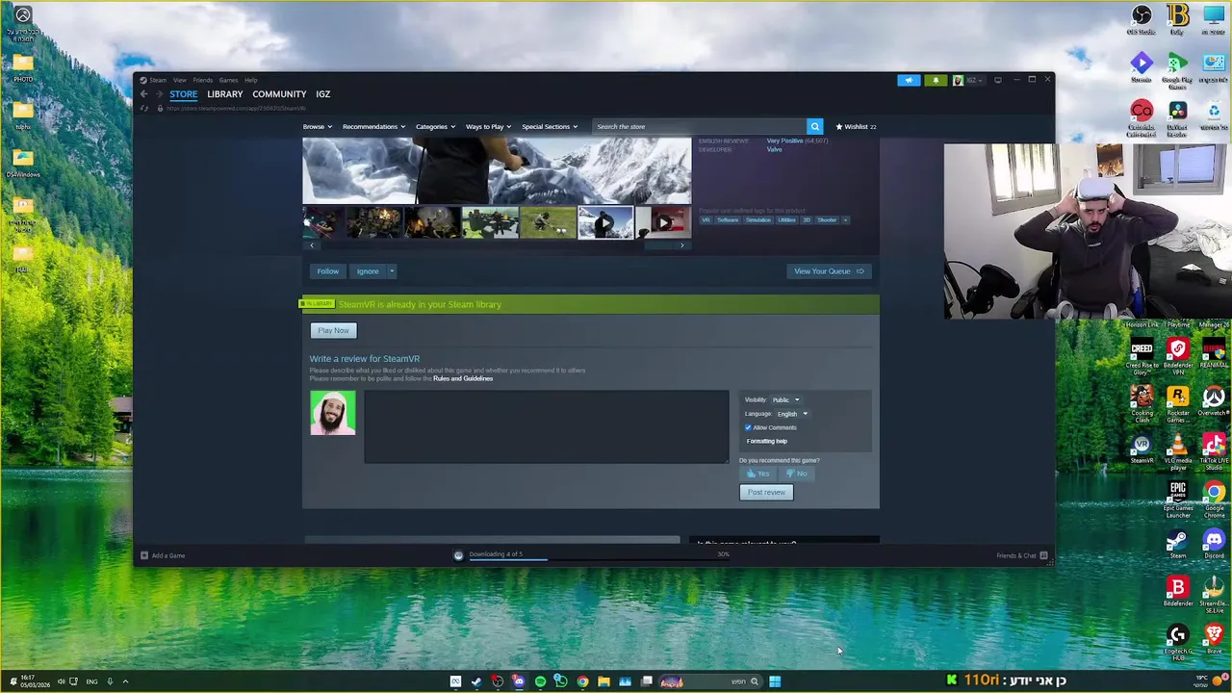Viewport: 1232px width, 693px height.
Task: Open the Special Sections dropdown
Action: click(x=550, y=126)
